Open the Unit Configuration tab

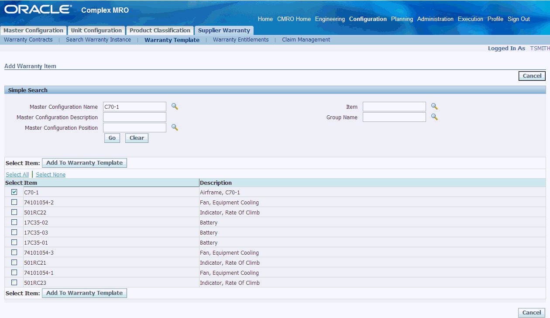point(96,31)
